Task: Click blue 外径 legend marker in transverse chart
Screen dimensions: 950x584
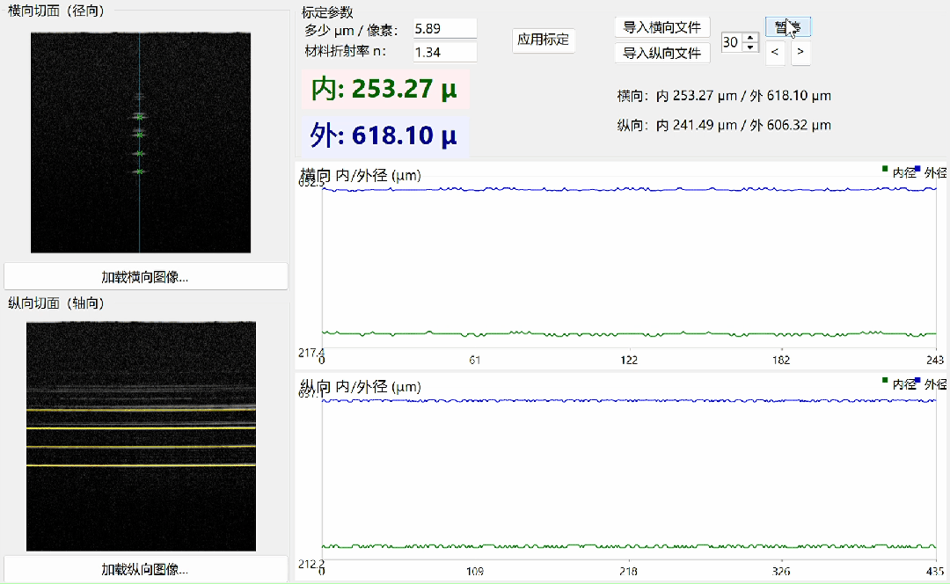Action: click(917, 169)
